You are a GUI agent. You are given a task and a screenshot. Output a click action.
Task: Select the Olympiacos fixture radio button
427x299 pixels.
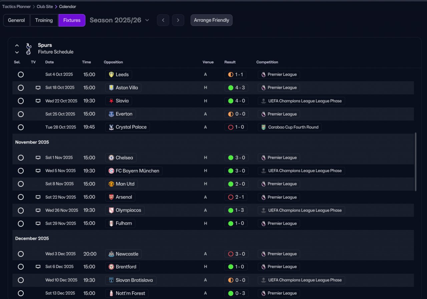(x=21, y=210)
